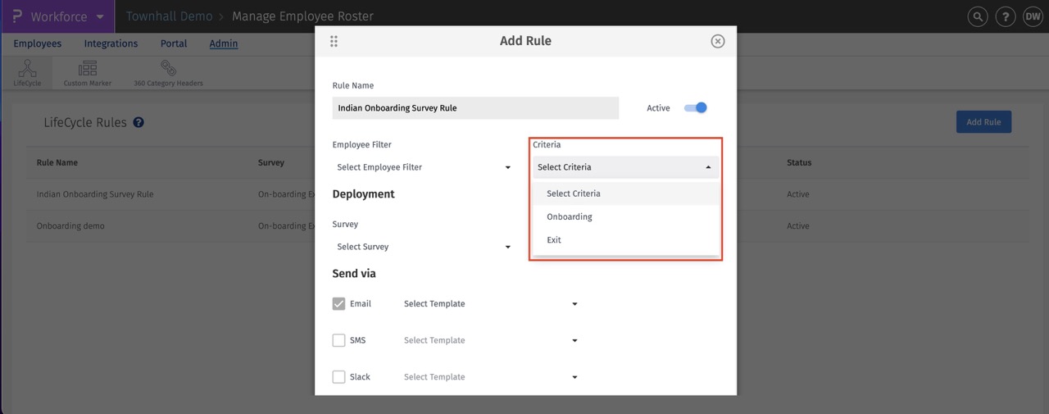Click the Rule Name text field
Image resolution: width=1049 pixels, height=414 pixels.
(x=475, y=108)
